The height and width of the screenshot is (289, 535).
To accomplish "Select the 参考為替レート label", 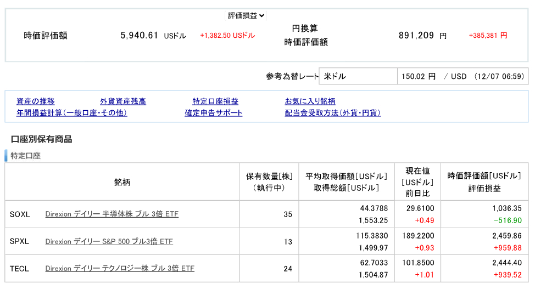I will [292, 76].
